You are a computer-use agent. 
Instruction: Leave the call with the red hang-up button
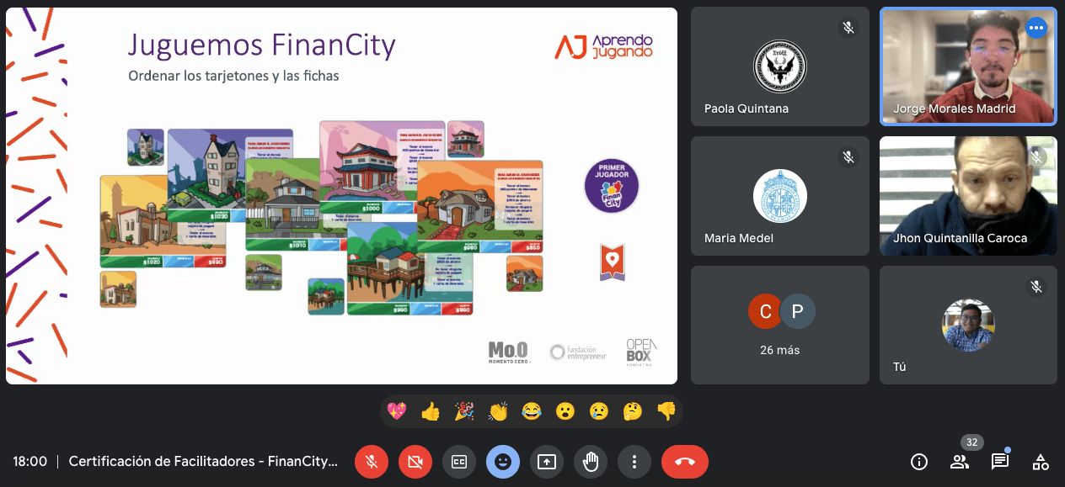tap(685, 462)
